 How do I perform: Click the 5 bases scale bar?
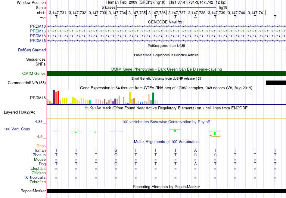pyautogui.click(x=166, y=8)
